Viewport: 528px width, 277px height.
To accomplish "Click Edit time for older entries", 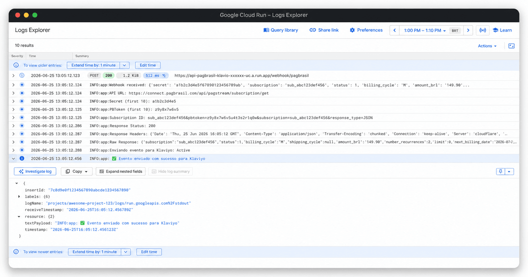I will click(x=148, y=65).
